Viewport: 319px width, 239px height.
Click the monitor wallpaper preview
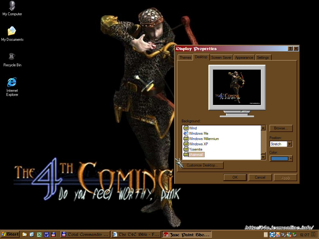coord(237,87)
